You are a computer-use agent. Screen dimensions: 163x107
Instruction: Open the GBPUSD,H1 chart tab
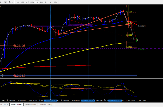tap(16, 104)
